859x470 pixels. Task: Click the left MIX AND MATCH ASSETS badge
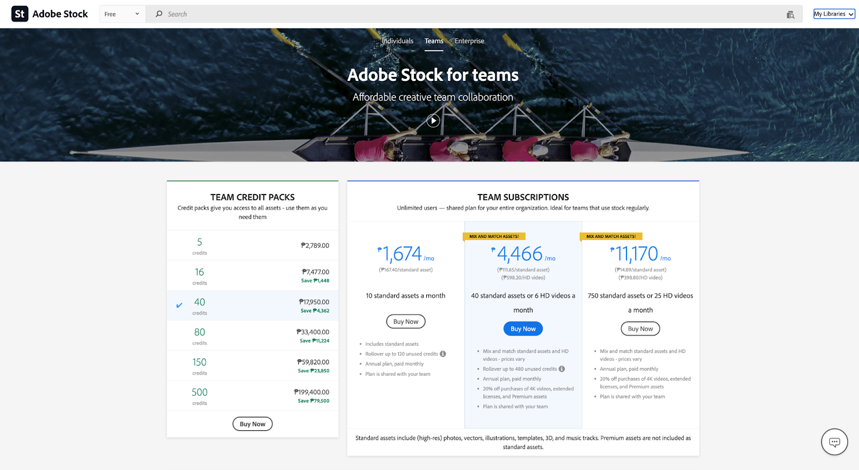tap(494, 236)
